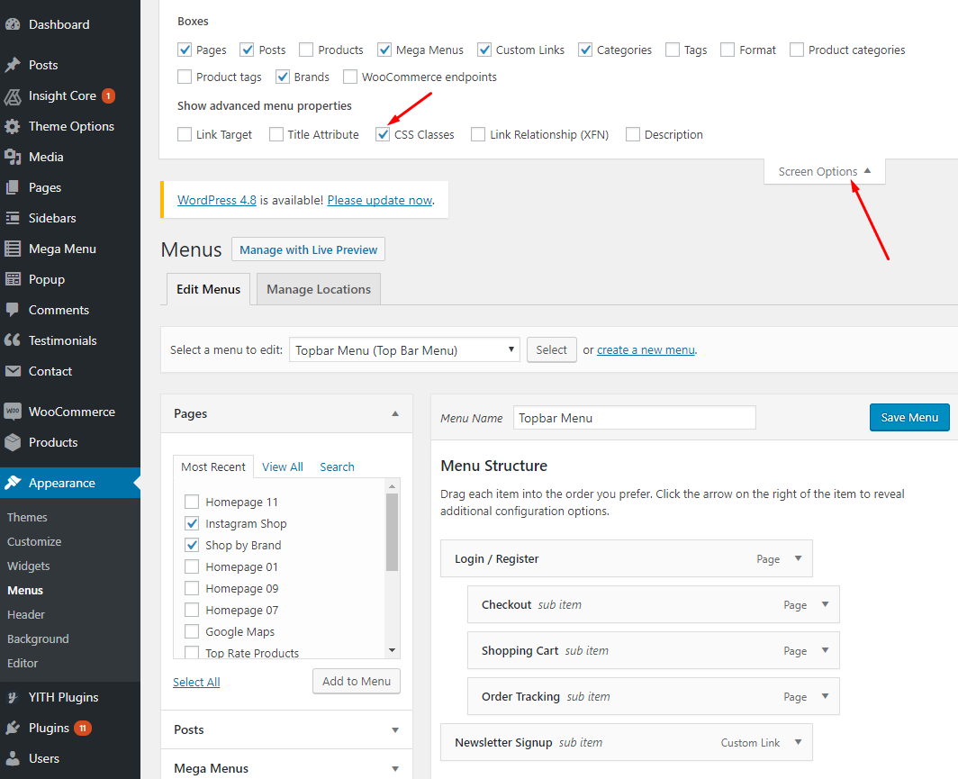This screenshot has height=779, width=958.
Task: Click the Testimonials quote icon
Action: click(x=13, y=340)
